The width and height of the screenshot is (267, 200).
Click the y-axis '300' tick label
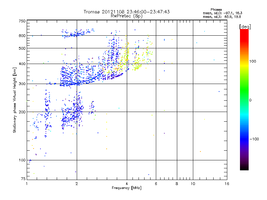(x=22, y=84)
